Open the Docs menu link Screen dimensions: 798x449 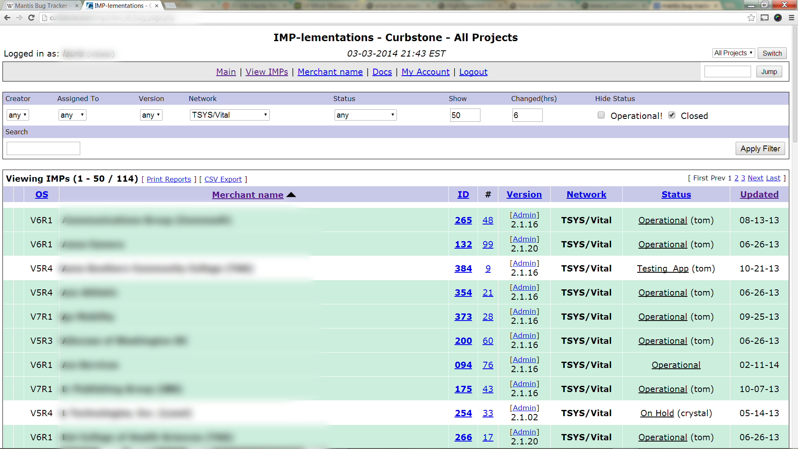pyautogui.click(x=382, y=72)
